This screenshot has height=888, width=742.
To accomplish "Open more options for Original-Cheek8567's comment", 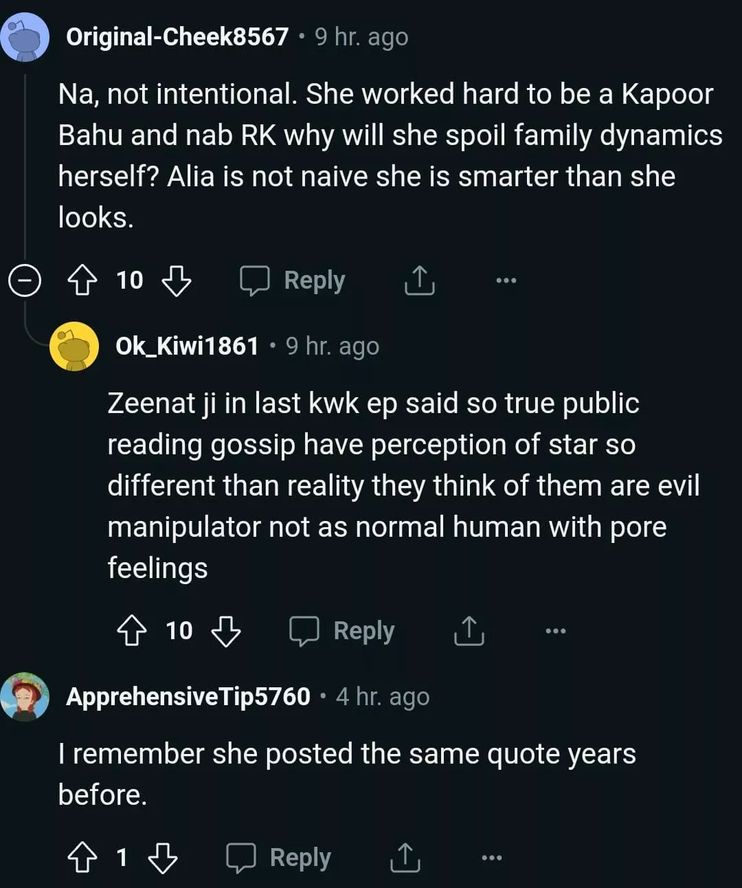I will pos(506,280).
